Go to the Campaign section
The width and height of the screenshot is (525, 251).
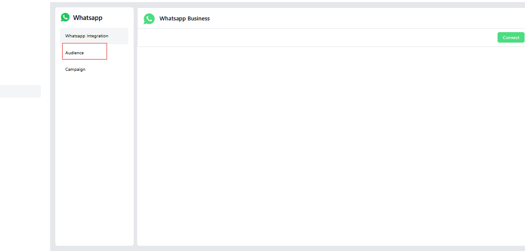(75, 69)
